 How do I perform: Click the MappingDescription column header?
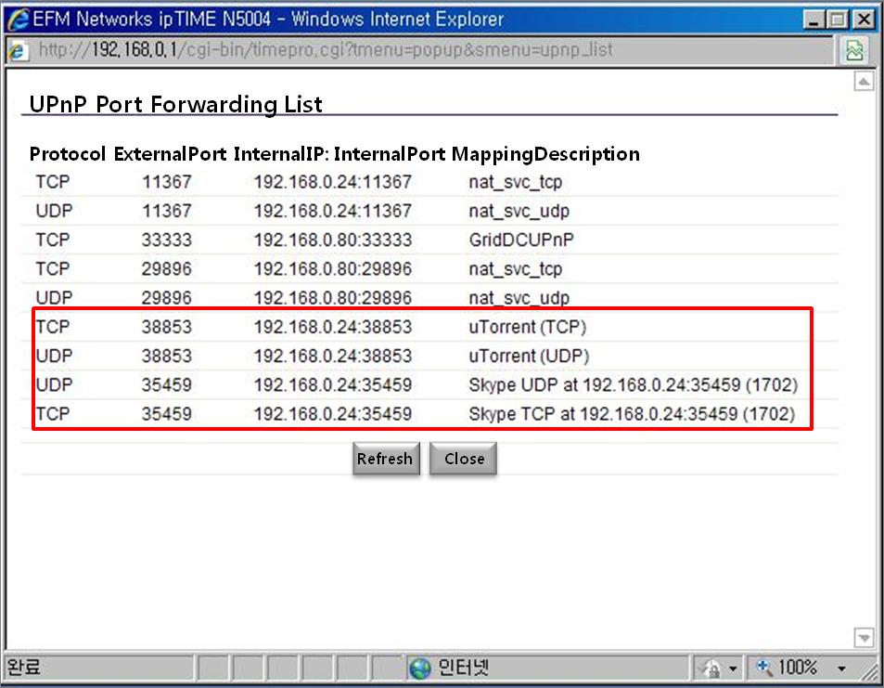pyautogui.click(x=545, y=153)
